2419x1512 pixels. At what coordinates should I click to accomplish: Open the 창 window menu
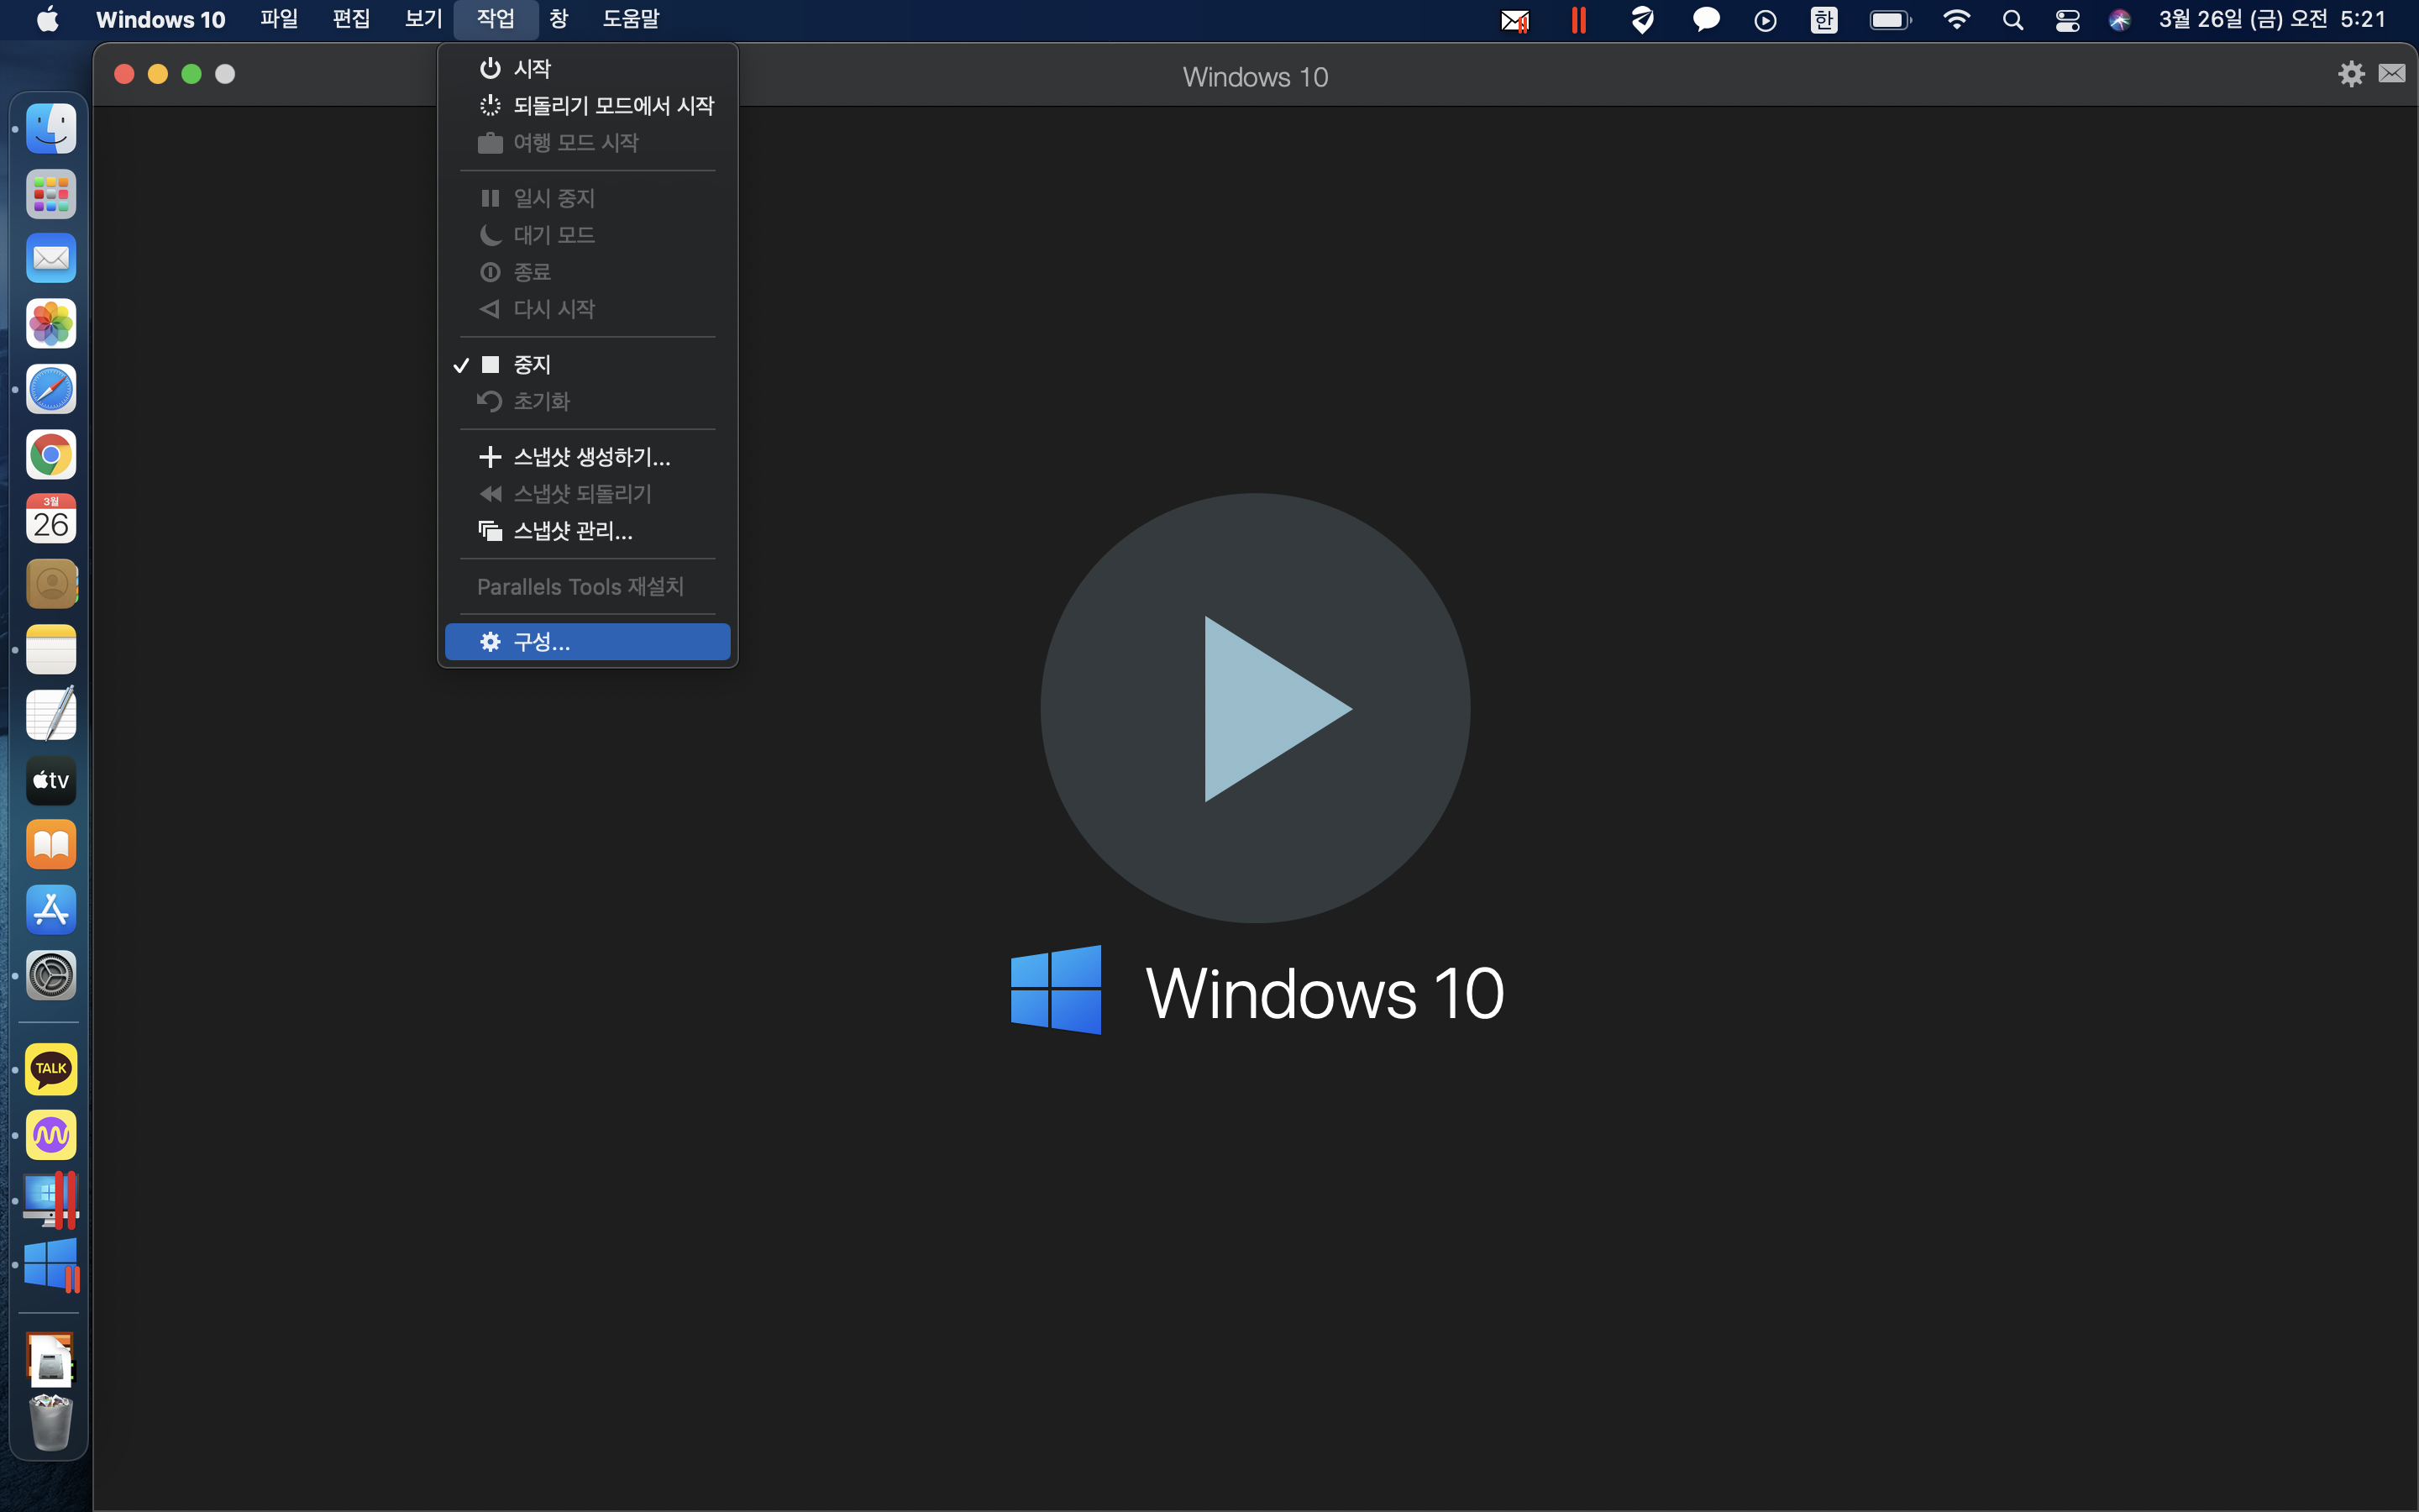coord(559,19)
